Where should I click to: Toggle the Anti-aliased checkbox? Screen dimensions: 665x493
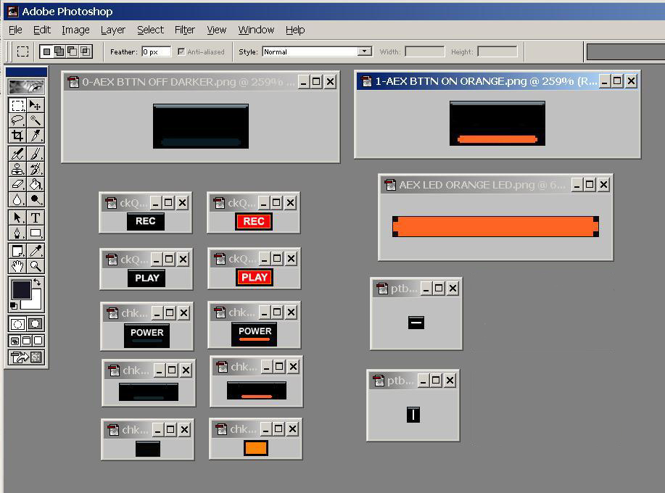point(181,51)
